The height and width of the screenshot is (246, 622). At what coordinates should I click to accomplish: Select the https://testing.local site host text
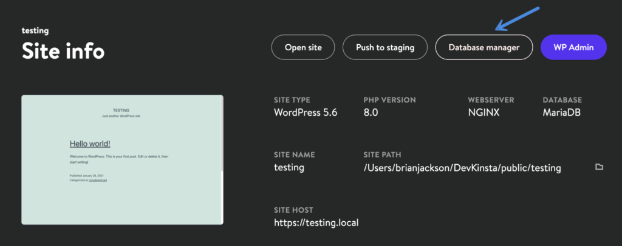pyautogui.click(x=316, y=222)
